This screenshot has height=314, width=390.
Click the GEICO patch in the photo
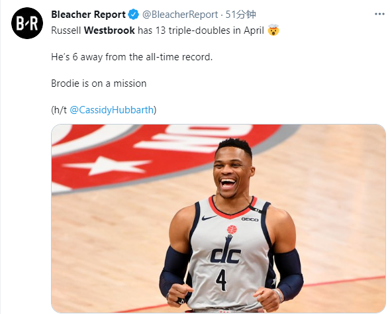250,219
